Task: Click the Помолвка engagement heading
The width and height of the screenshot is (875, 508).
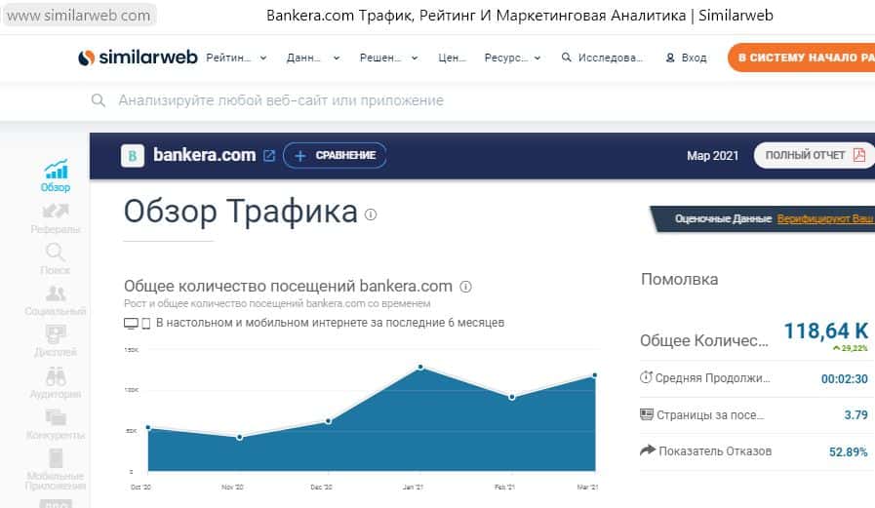Action: click(679, 279)
